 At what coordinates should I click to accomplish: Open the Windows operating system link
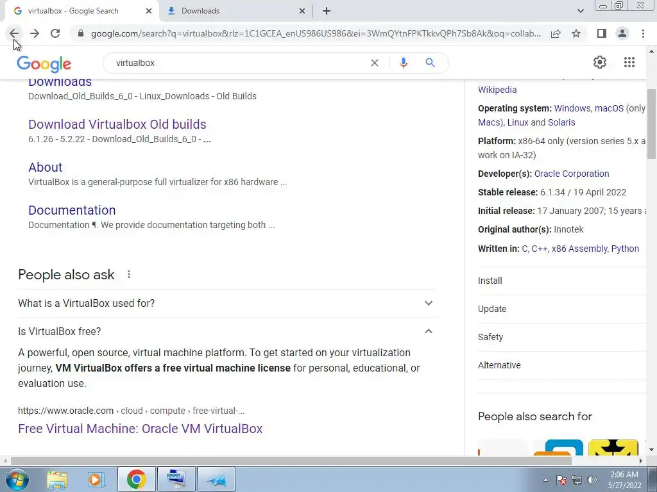coord(572,108)
